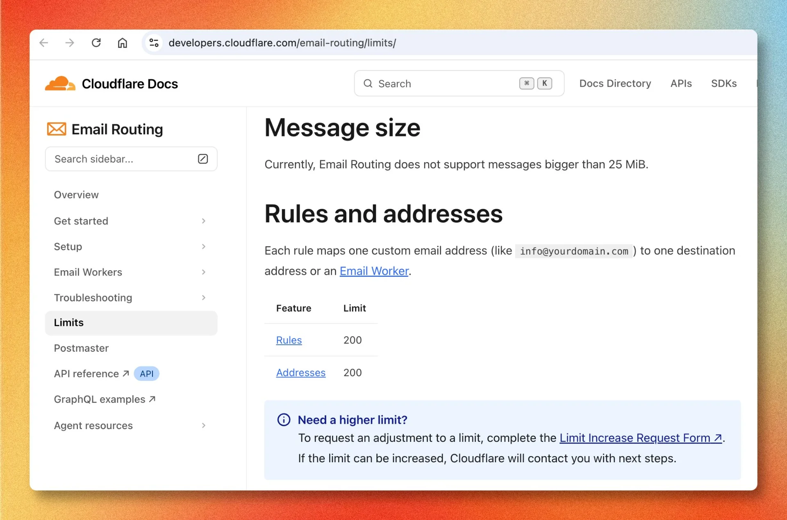The width and height of the screenshot is (787, 520).
Task: Click the 200 value in Rules row
Action: (353, 340)
